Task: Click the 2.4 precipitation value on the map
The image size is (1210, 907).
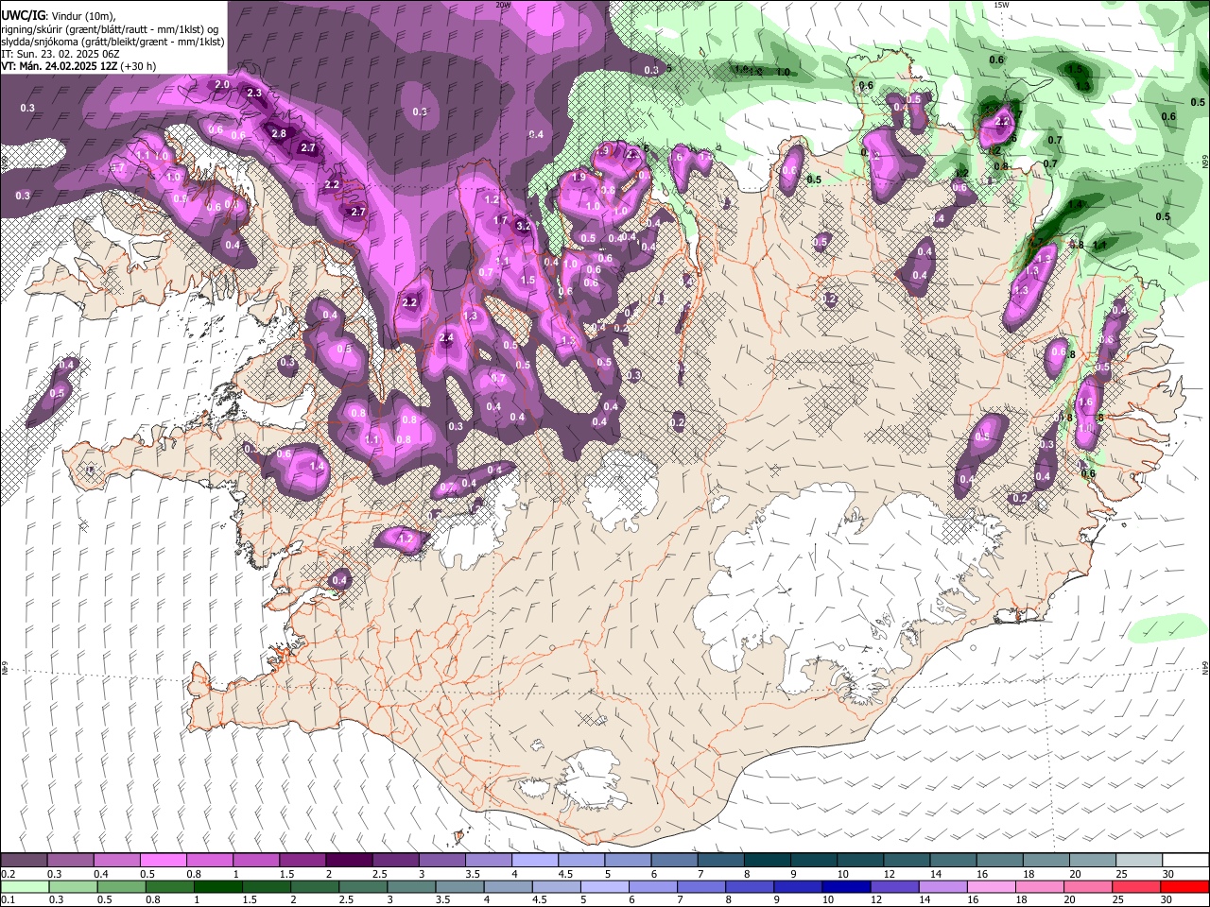Action: point(447,337)
